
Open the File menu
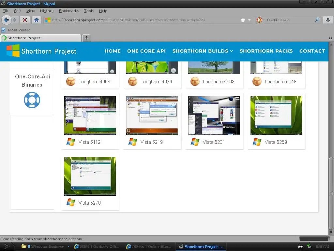pos(6,11)
